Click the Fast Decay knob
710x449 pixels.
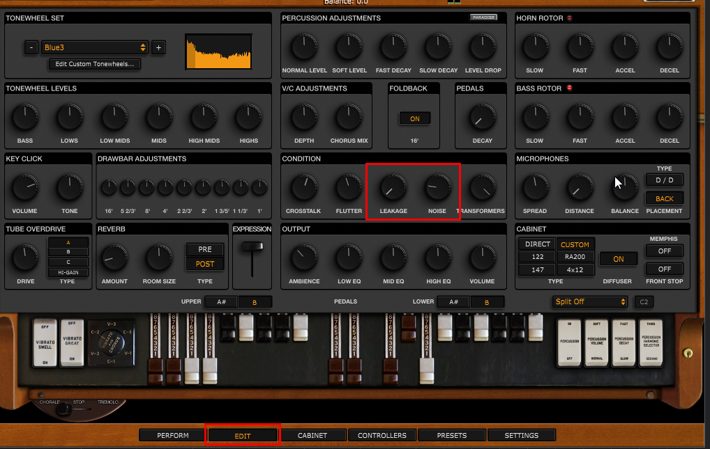pos(393,47)
